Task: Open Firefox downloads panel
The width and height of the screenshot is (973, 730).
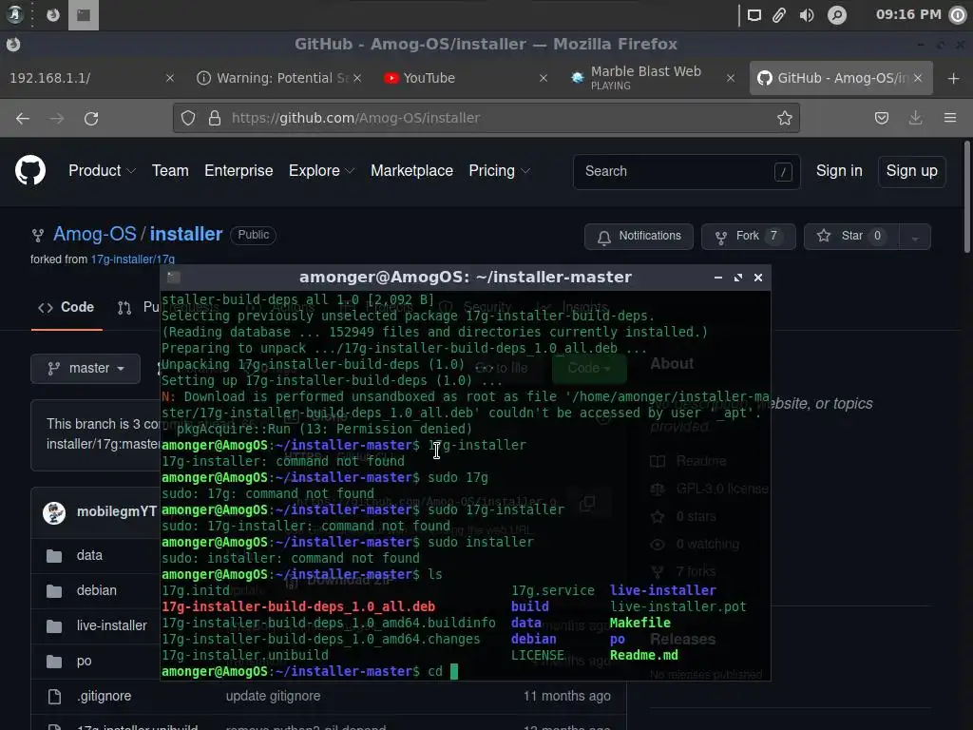Action: pos(915,118)
